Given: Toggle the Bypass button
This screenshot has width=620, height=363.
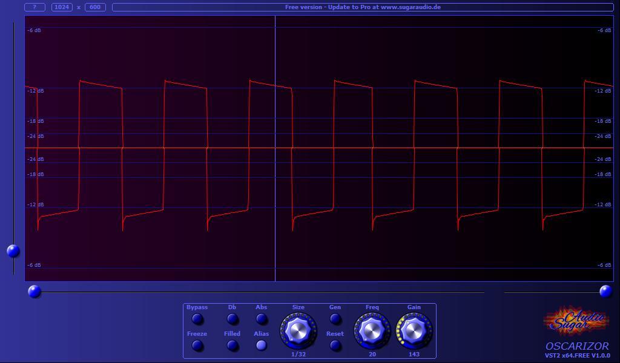Looking at the screenshot, I should click(x=197, y=319).
